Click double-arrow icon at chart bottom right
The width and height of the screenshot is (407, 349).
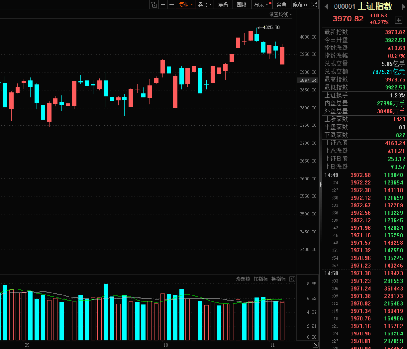pyautogui.click(x=315, y=345)
